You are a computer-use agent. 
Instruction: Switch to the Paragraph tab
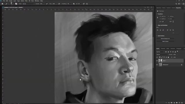(179, 49)
